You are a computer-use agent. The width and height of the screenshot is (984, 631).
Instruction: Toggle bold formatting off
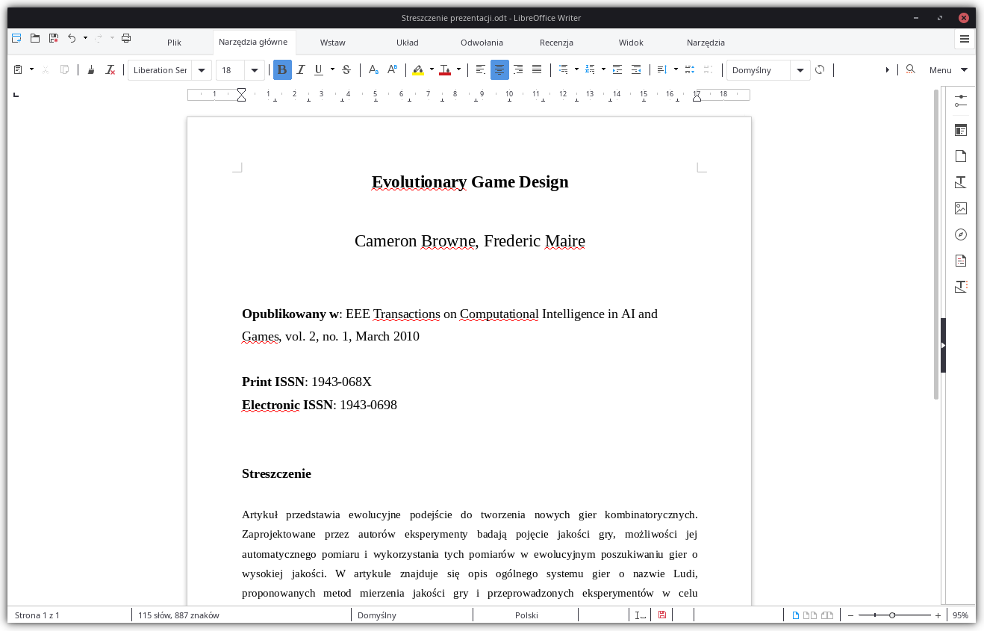tap(282, 69)
